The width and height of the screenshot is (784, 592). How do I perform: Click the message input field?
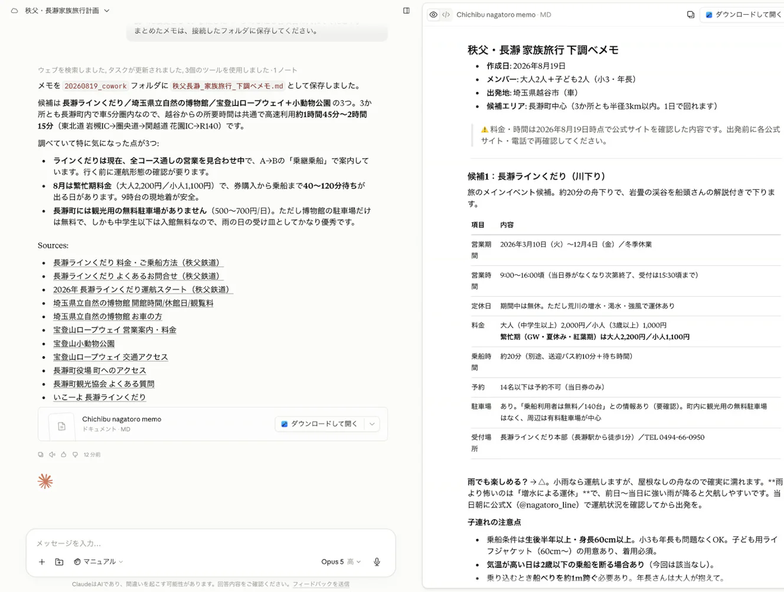click(210, 544)
